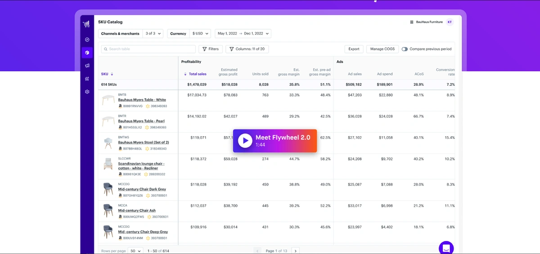Click the $1,478,029 total sales summary value

click(197, 85)
